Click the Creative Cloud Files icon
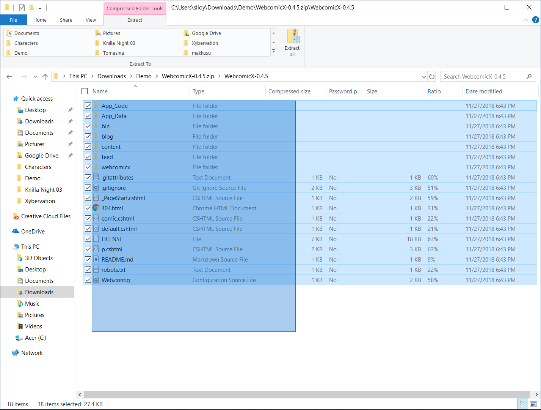The width and height of the screenshot is (541, 410). (x=16, y=216)
